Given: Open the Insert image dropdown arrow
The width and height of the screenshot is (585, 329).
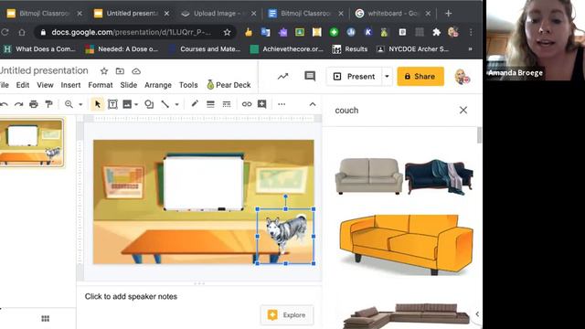Looking at the screenshot, I should [x=136, y=105].
